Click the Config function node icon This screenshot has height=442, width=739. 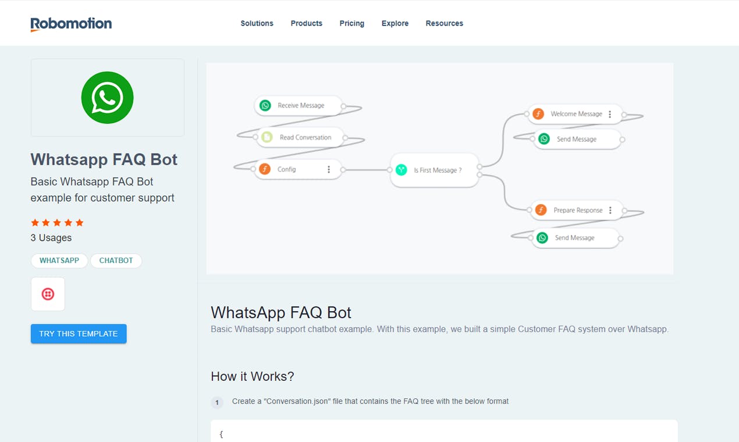click(265, 169)
